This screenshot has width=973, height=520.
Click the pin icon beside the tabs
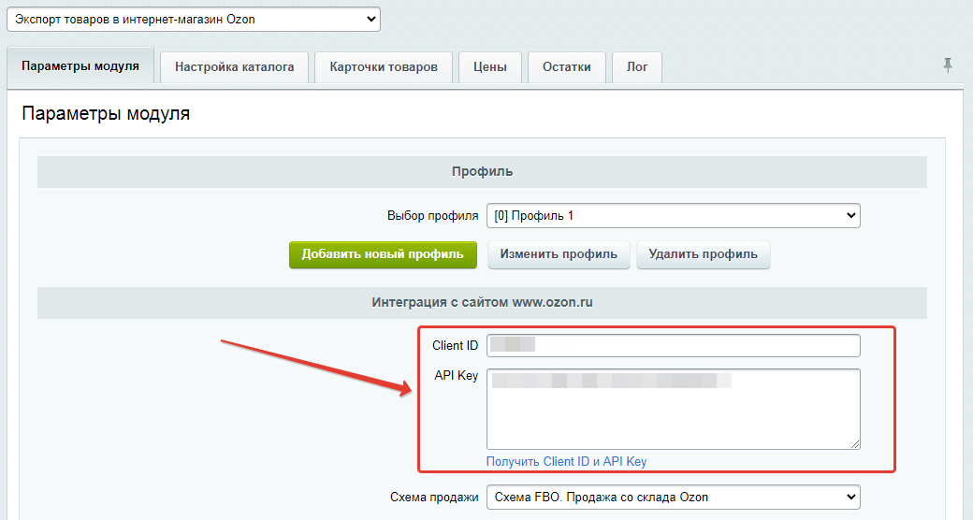948,65
